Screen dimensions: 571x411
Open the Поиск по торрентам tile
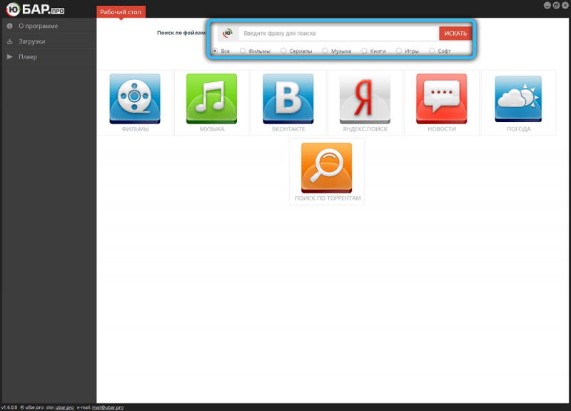pos(327,171)
